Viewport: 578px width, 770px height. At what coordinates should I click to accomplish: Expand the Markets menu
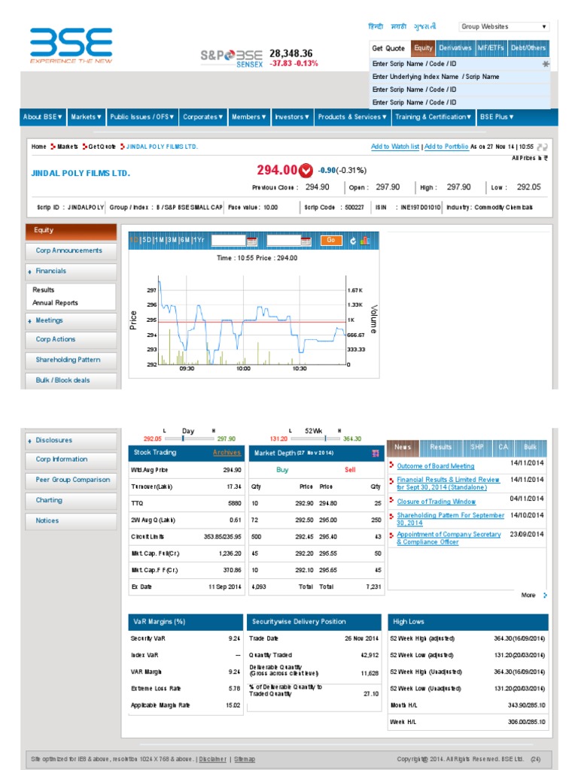pos(86,117)
